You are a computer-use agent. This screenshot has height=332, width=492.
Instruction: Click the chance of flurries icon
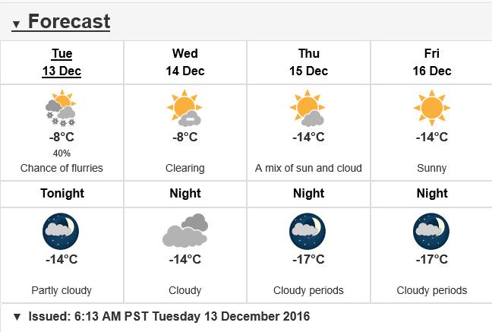click(x=61, y=108)
